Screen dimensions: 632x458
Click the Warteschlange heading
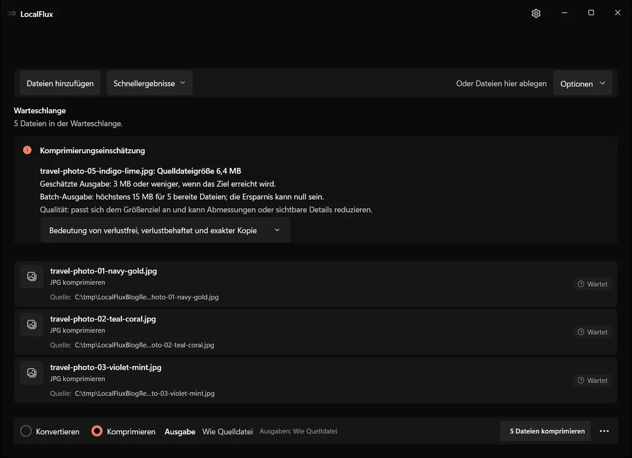click(x=39, y=111)
